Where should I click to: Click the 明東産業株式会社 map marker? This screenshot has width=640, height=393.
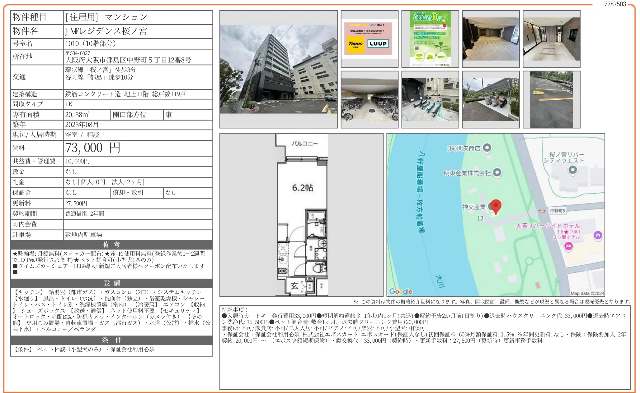click(497, 172)
